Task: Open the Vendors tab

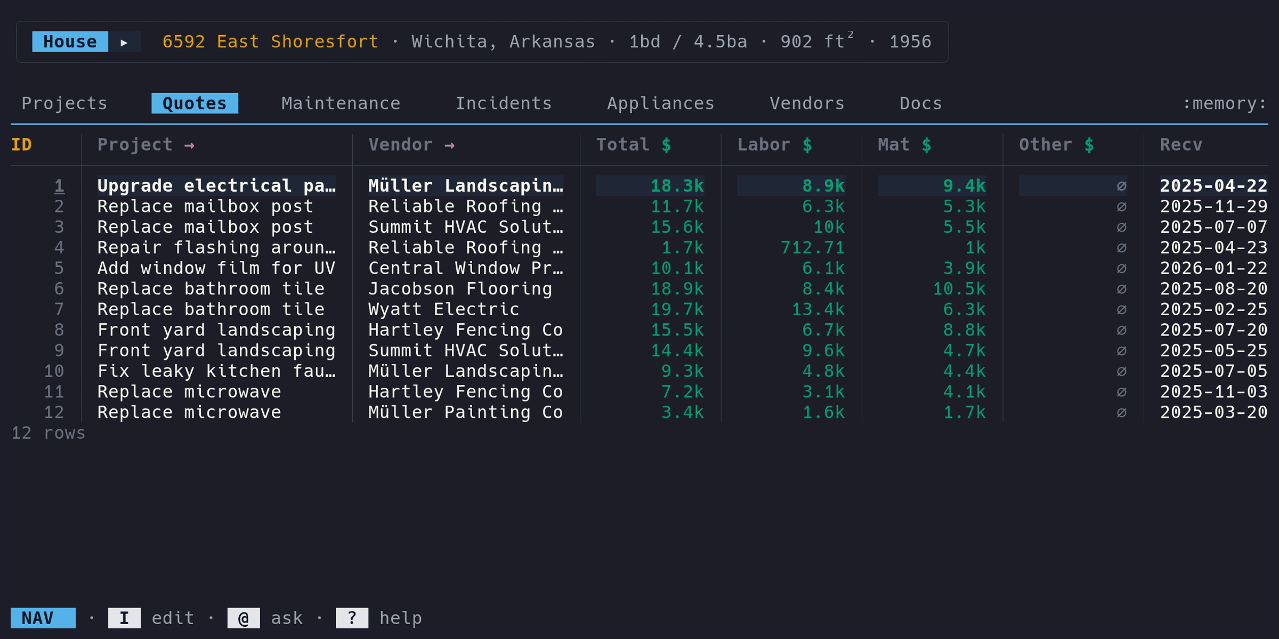Action: click(x=806, y=103)
